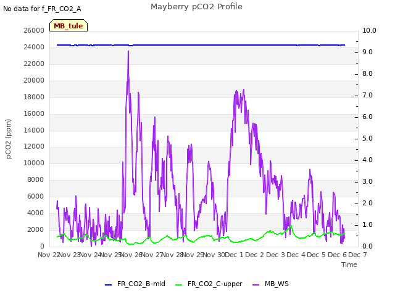Click the 2000 y-axis tick label
The height and width of the screenshot is (296, 395).
tap(36, 229)
